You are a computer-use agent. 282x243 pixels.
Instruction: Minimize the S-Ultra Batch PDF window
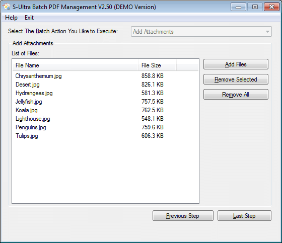(x=238, y=7)
